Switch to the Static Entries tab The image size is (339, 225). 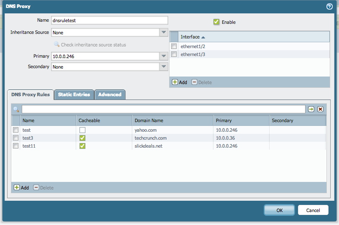[74, 95]
